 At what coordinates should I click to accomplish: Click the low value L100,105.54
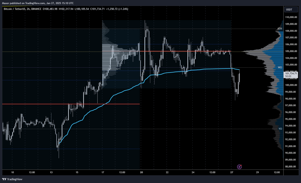click(x=82, y=9)
